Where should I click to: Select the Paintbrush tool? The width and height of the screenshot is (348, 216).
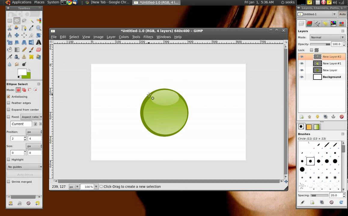click(31, 49)
